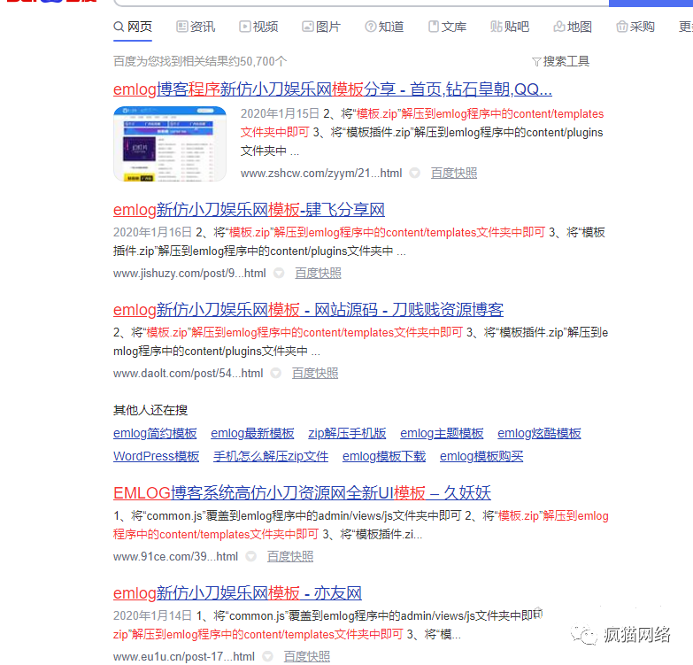This screenshot has height=665, width=693.
Task: Click URL text www.jishuzy.com/post/9...html
Action: pyautogui.click(x=189, y=274)
